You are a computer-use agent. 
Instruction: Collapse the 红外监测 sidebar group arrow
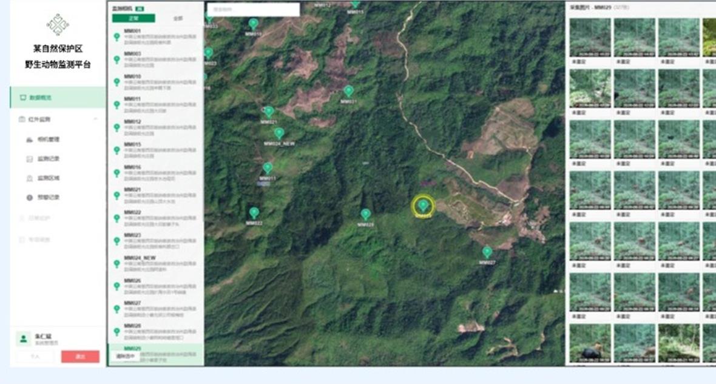point(95,119)
